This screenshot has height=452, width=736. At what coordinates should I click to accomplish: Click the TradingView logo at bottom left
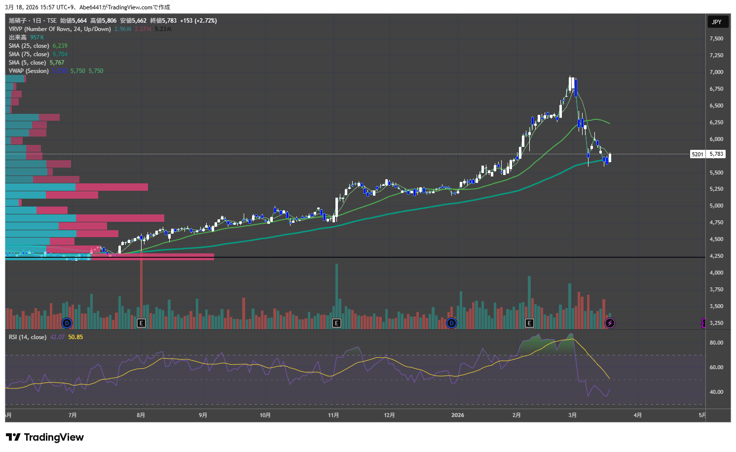[x=45, y=437]
